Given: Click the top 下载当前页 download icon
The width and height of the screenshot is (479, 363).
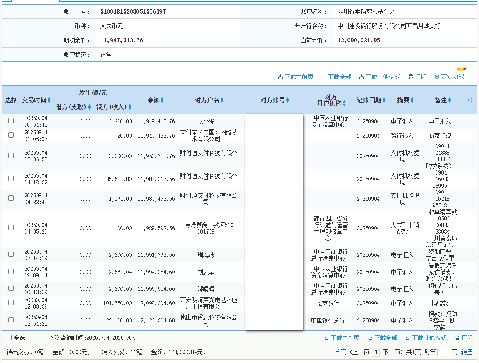Looking at the screenshot, I should point(281,77).
